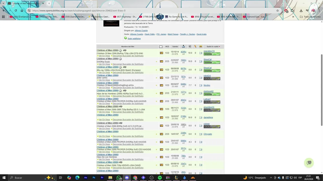
Task: Show hidden system tray icons
Action: tap(271, 178)
